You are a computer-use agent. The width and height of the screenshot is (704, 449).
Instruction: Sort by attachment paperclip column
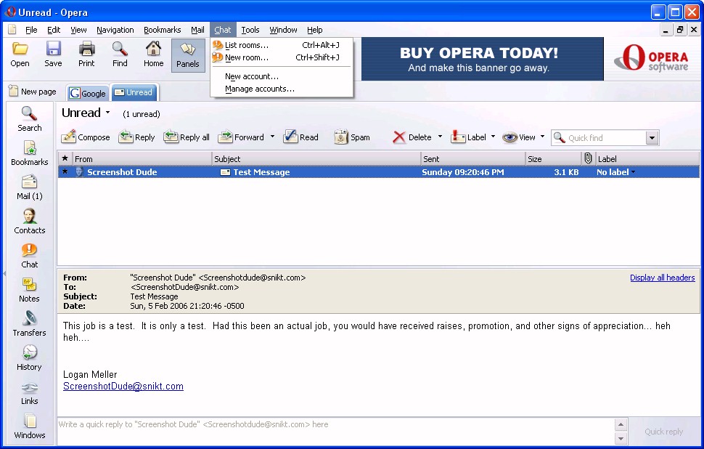pos(588,158)
